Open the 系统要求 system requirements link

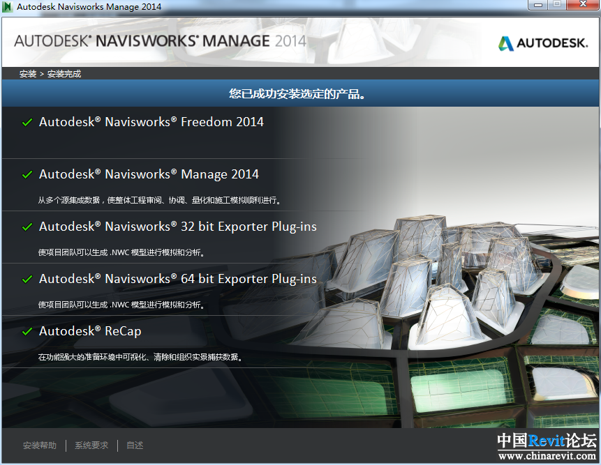coord(91,445)
